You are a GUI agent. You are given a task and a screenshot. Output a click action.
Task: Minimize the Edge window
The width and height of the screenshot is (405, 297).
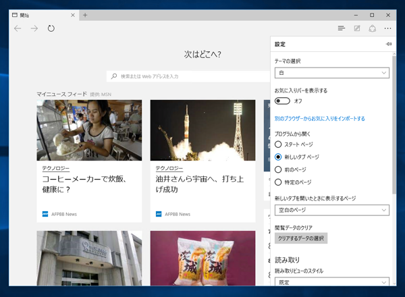tap(356, 16)
